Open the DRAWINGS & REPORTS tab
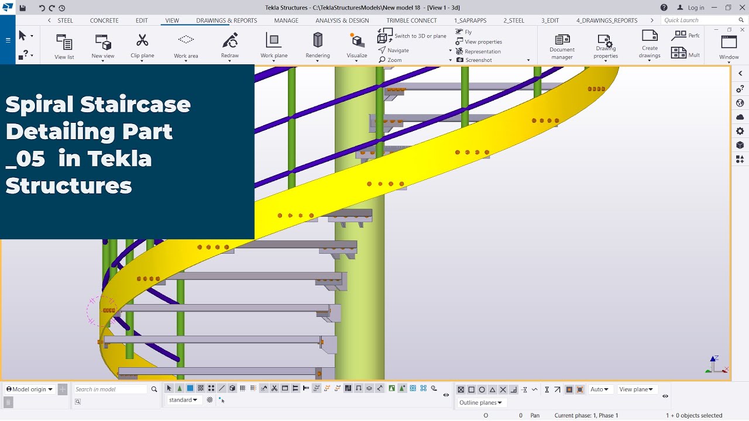Image resolution: width=749 pixels, height=421 pixels. pos(226,20)
